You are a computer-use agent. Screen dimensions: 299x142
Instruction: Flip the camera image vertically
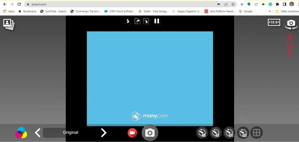point(146,21)
